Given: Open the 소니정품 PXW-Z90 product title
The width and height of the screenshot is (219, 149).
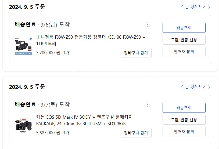Looking at the screenshot, I should click(91, 40).
